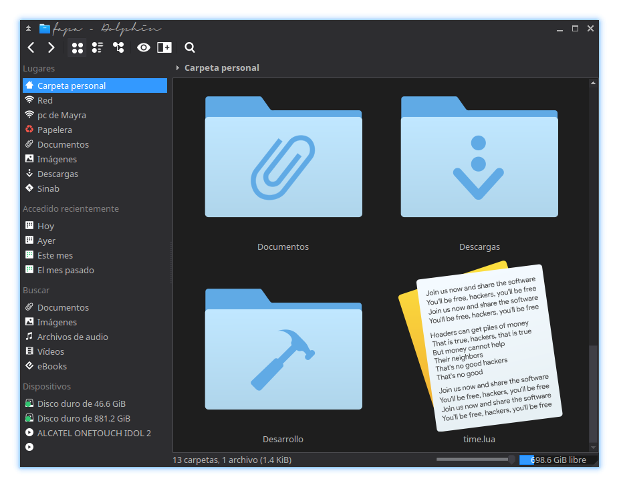
Task: Switch to icons view mode
Action: (x=78, y=47)
